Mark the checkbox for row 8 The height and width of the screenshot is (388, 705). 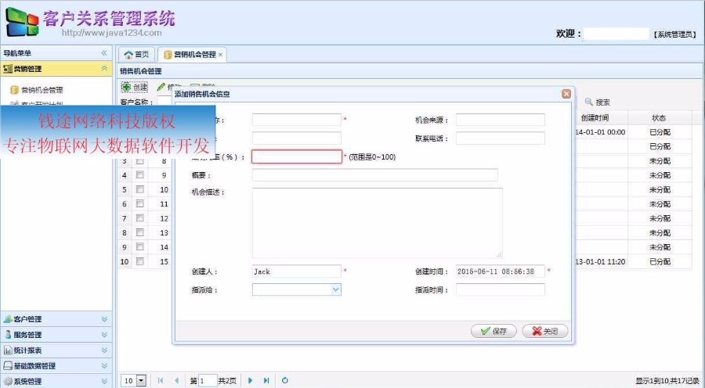[140, 232]
